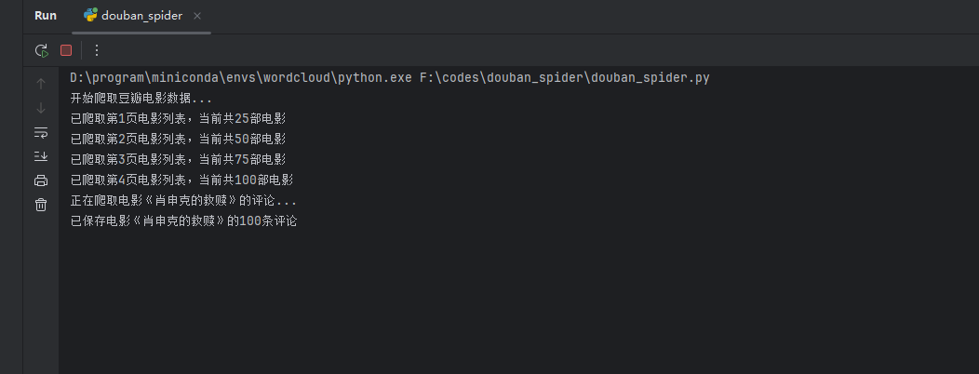The height and width of the screenshot is (374, 979).
Task: Stop the running process
Action: [66, 50]
